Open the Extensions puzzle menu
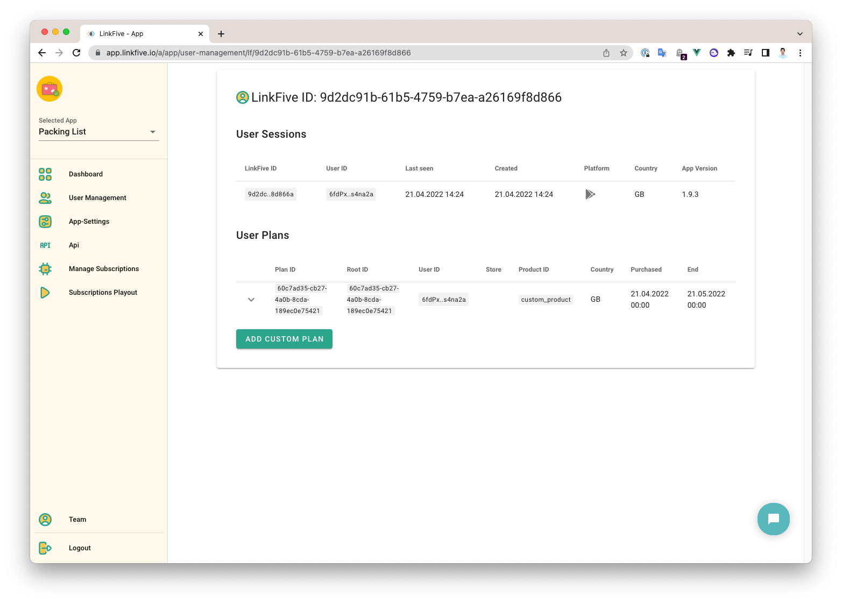 point(731,53)
